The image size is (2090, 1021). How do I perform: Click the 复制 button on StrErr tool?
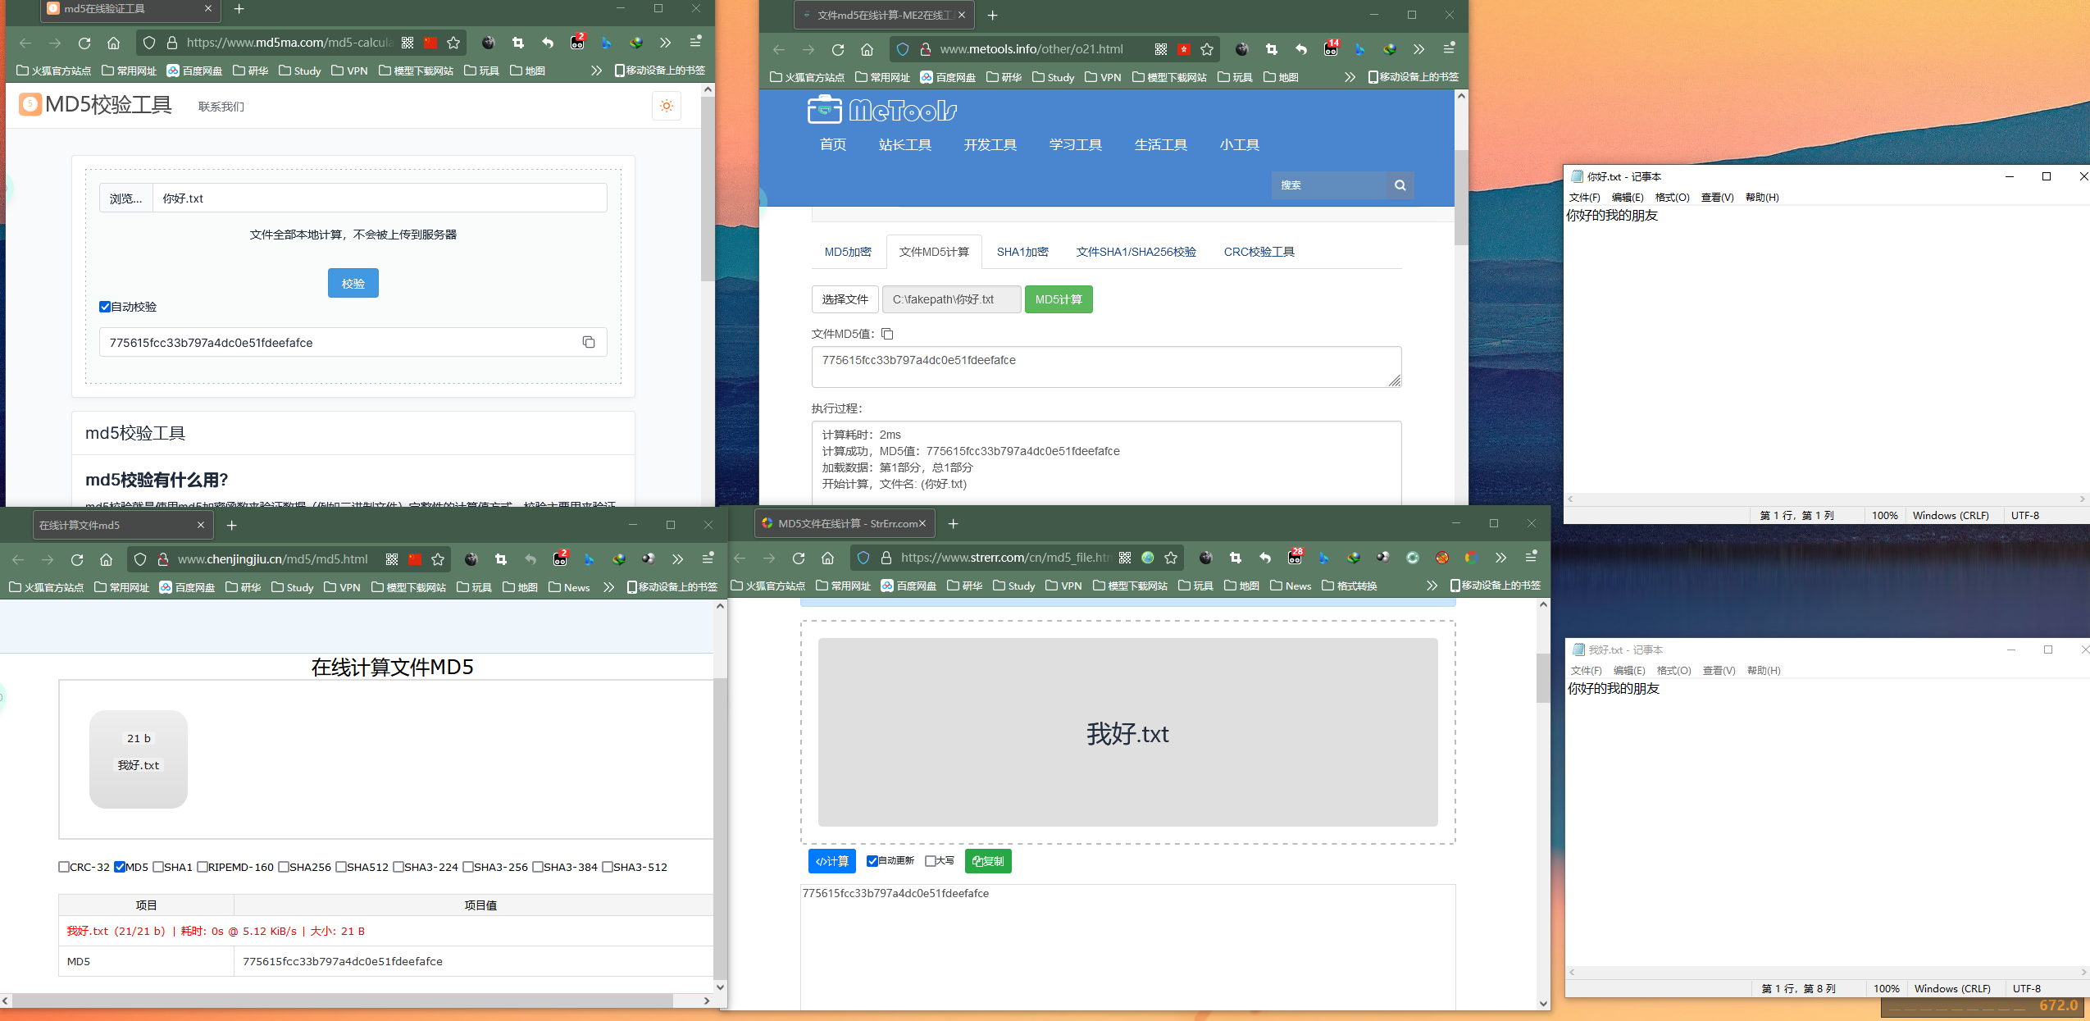(986, 861)
